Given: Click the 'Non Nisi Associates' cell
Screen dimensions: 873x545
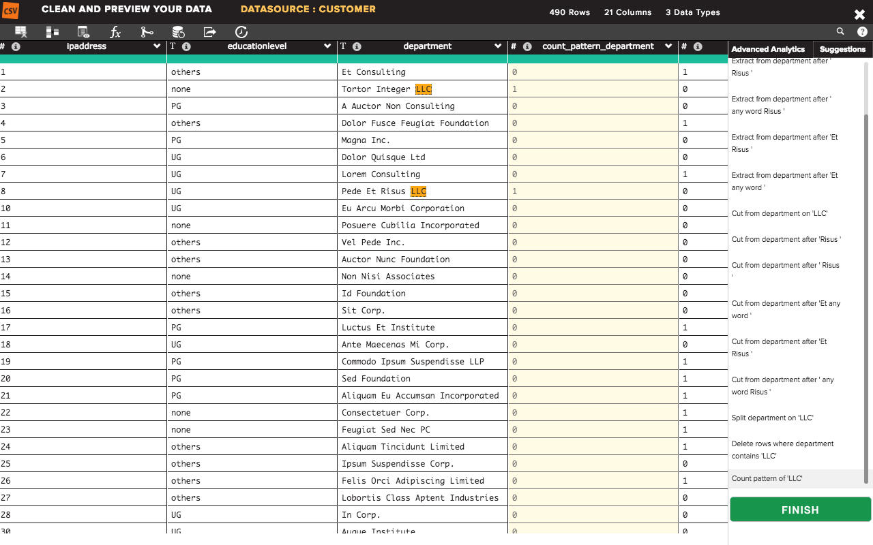Looking at the screenshot, I should pyautogui.click(x=423, y=277).
